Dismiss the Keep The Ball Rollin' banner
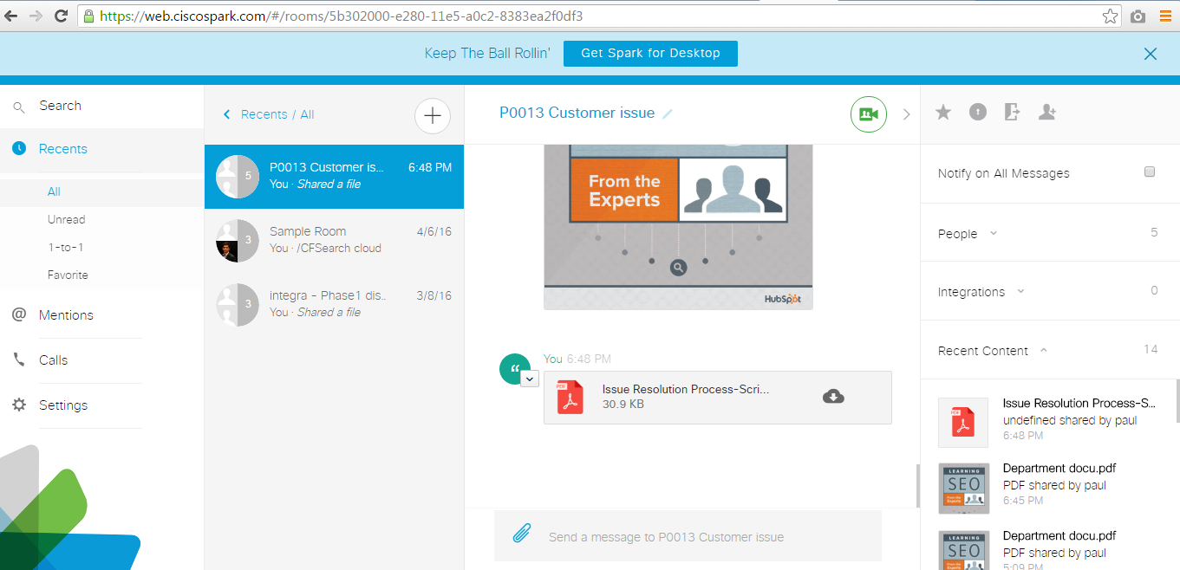Image resolution: width=1180 pixels, height=570 pixels. [1151, 54]
